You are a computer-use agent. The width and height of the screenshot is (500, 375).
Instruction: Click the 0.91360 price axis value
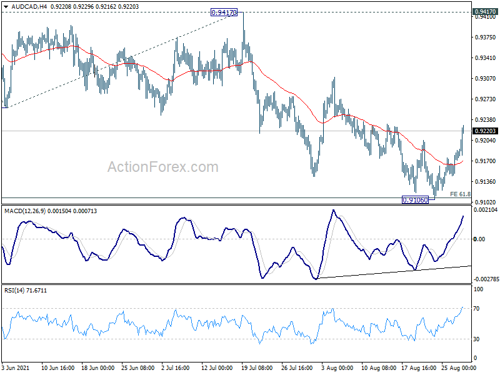pos(486,182)
